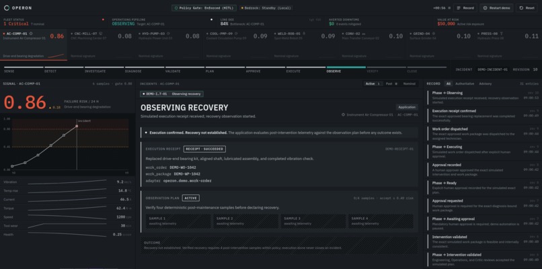Click the asset icon beside Instrument Air Compressor 01
The image size is (542, 269).
tap(343, 115)
